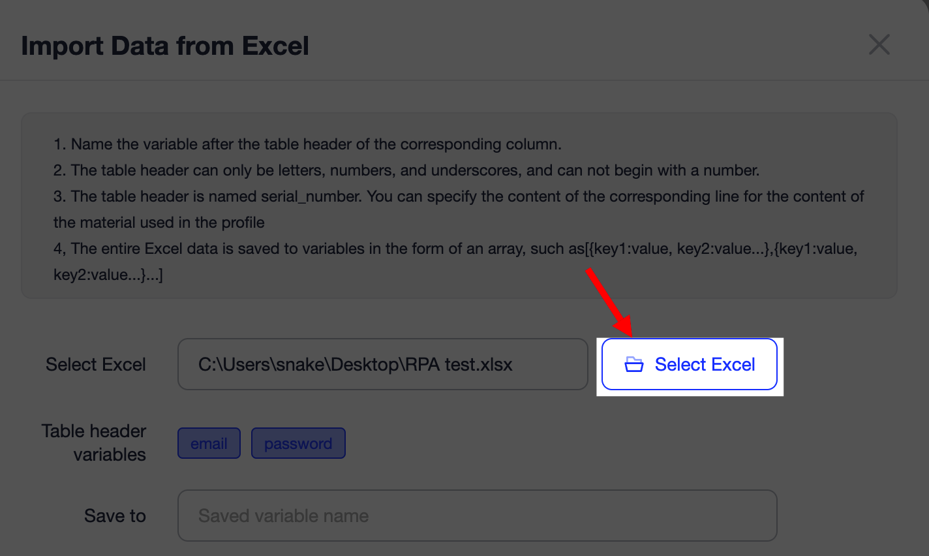Click the RPA test.xlsx file path box

tap(382, 364)
